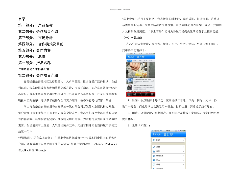Tap the More (three dots) tab icon
This screenshot has width=240, height=169.
coord(152,94)
